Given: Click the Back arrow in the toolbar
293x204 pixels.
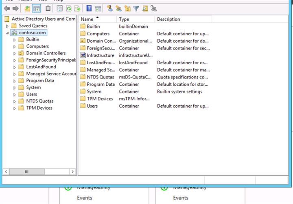Looking at the screenshot, I should pyautogui.click(x=7, y=8).
